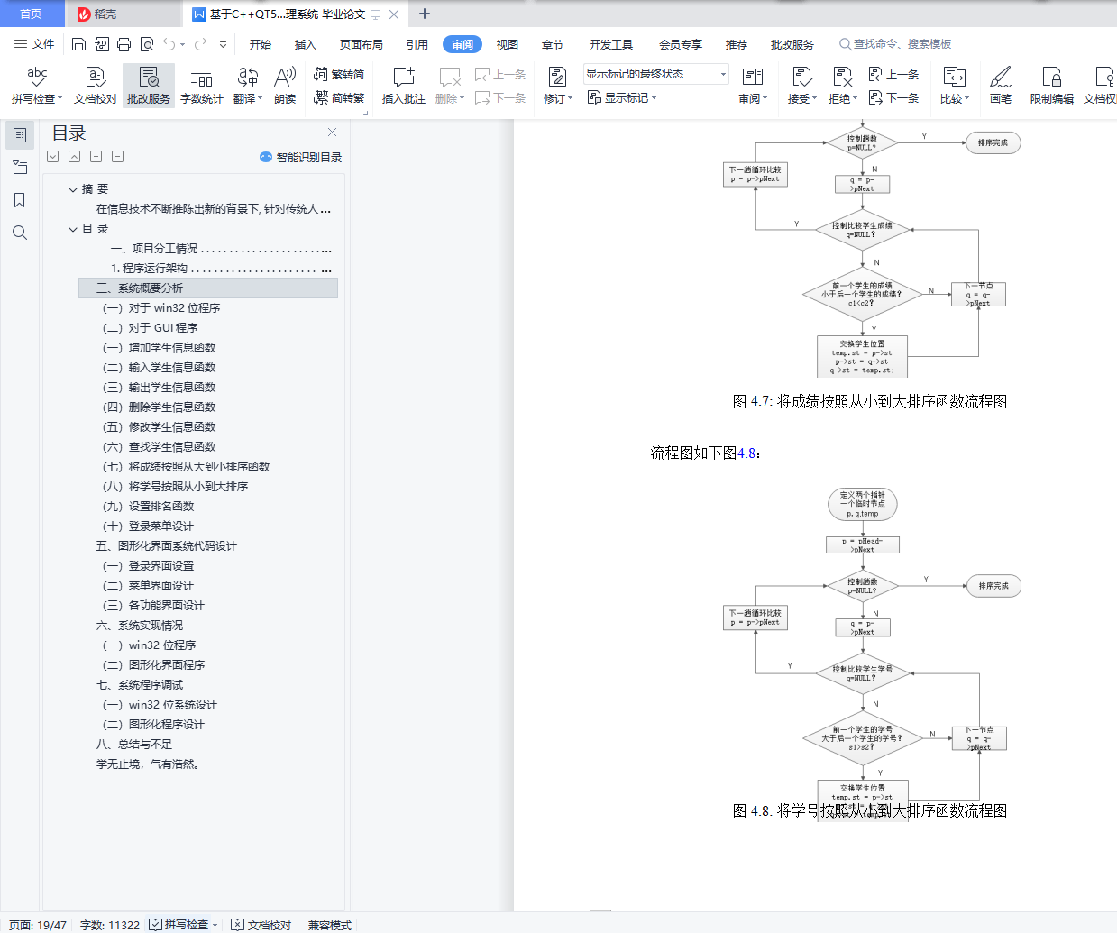The width and height of the screenshot is (1117, 933).
Task: Open 限制编辑 restrict editing
Action: [x=1052, y=85]
